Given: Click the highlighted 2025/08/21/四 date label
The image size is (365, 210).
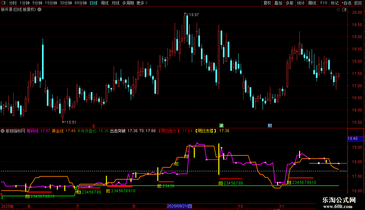Looking at the screenshot, I should click(x=180, y=206).
